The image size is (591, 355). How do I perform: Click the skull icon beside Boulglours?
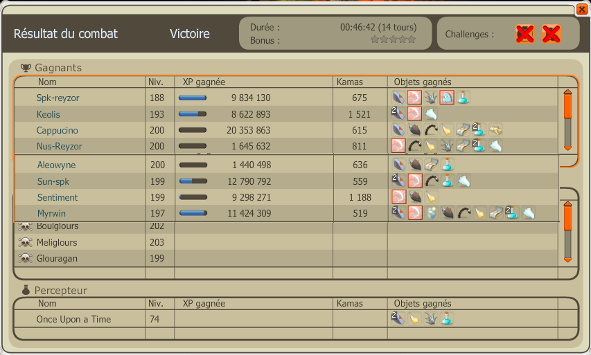click(x=25, y=226)
